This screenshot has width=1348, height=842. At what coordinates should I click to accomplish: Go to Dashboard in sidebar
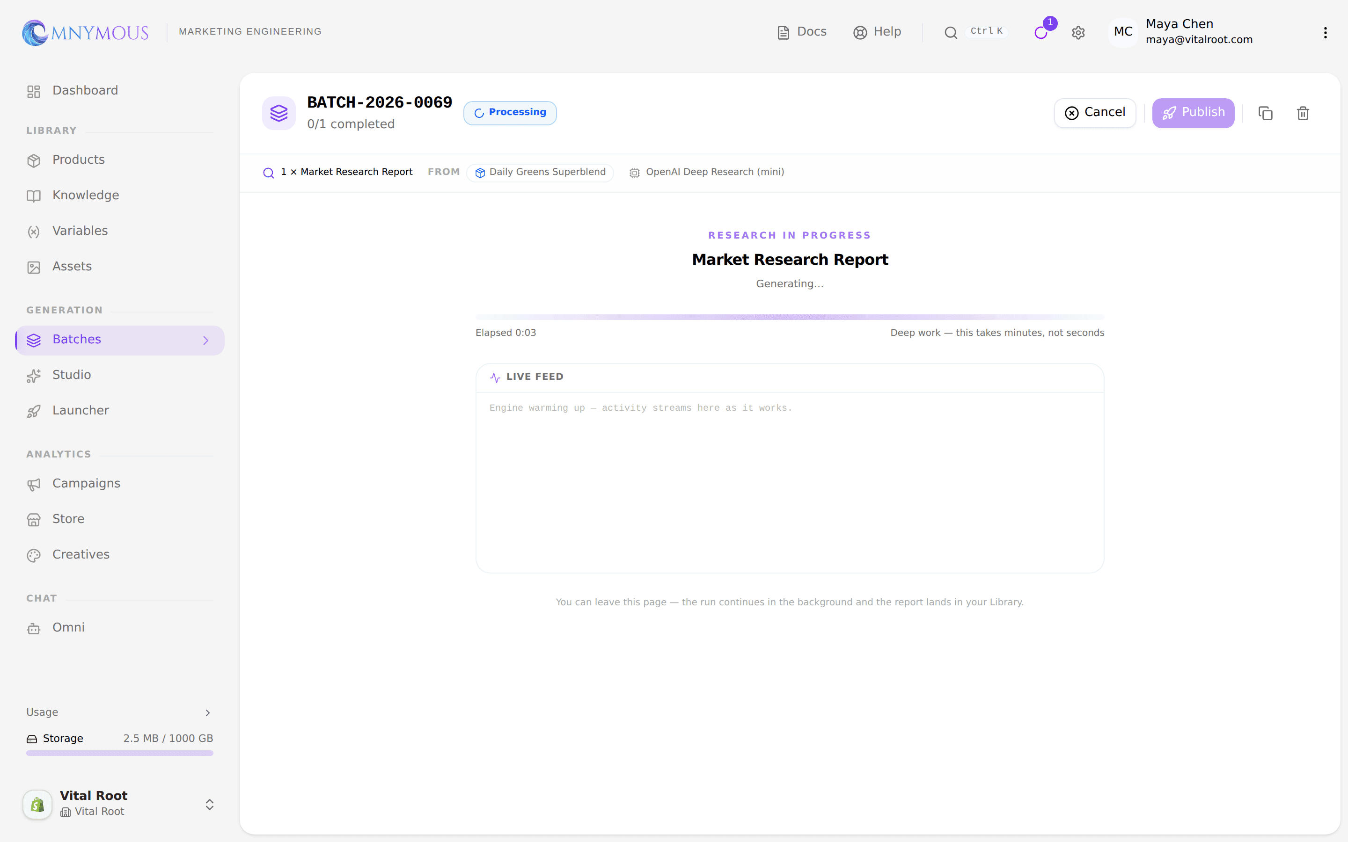[x=120, y=91]
